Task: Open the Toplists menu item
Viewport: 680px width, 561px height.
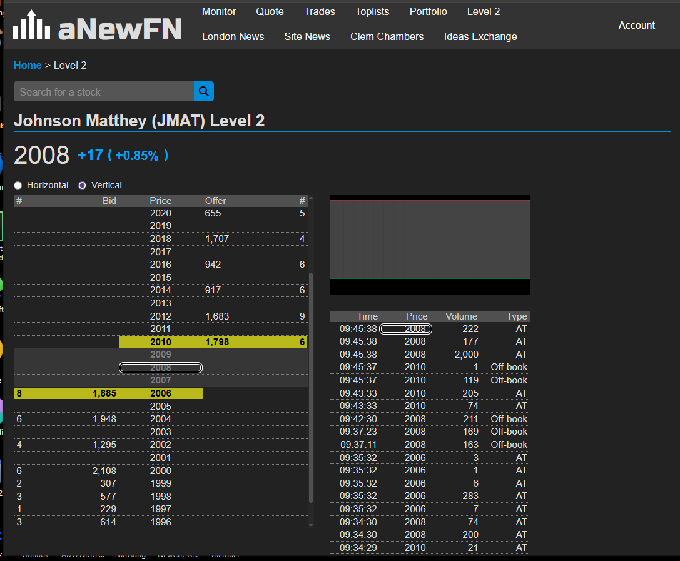Action: point(372,12)
